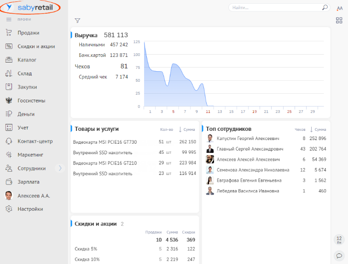Viewport: 348px width, 264px height.
Task: Open the Настройки settings page
Action: (x=30, y=209)
